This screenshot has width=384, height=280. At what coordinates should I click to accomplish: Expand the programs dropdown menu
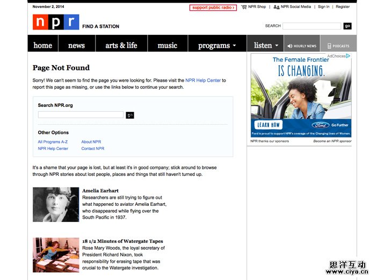[218, 45]
